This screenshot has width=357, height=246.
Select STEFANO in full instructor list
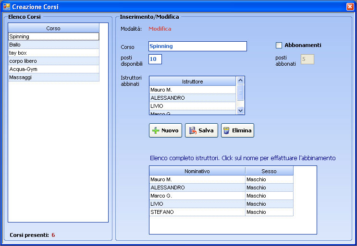coord(197,212)
